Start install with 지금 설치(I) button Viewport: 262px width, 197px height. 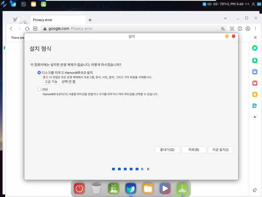pyautogui.click(x=220, y=150)
